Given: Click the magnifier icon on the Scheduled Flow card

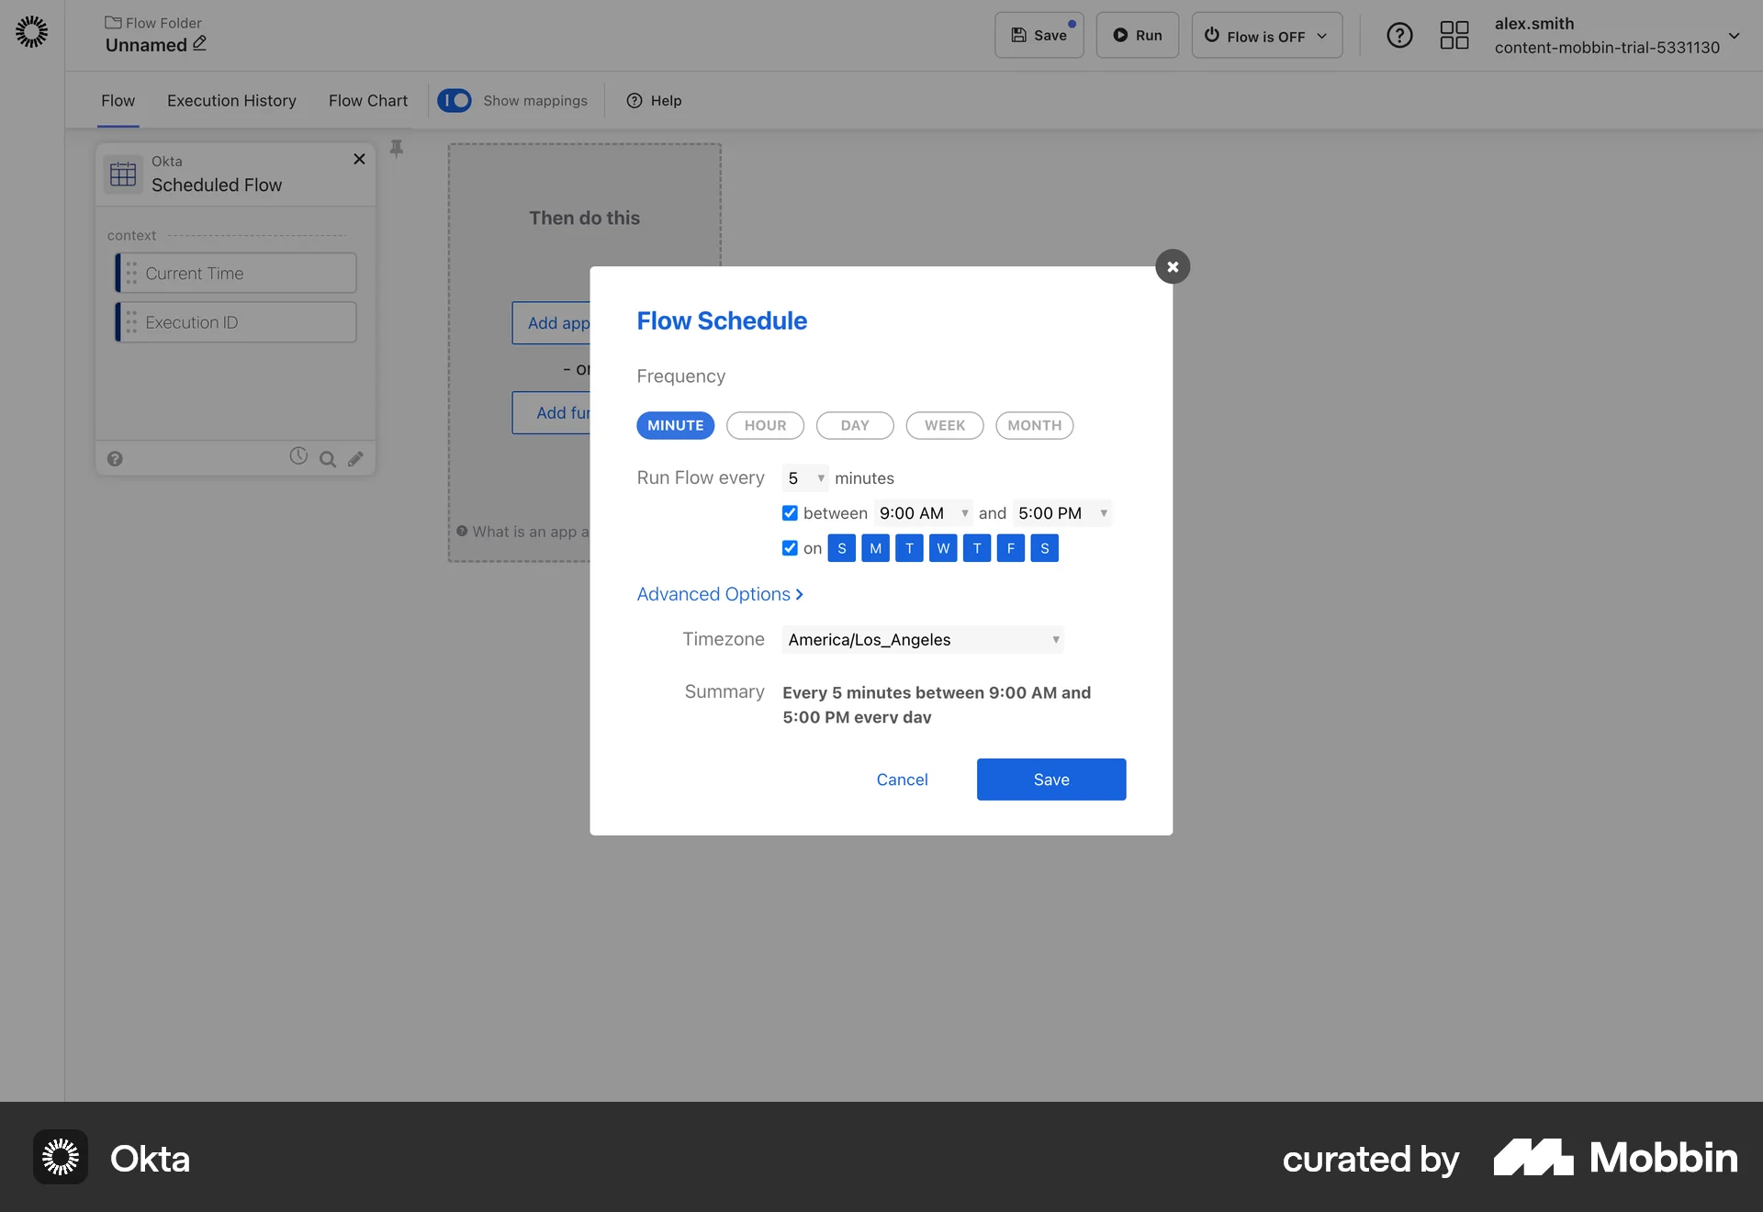Looking at the screenshot, I should (x=328, y=458).
